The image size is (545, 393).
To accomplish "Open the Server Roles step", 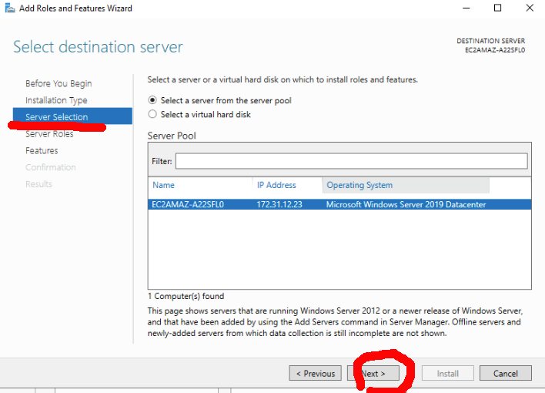I will (x=49, y=134).
